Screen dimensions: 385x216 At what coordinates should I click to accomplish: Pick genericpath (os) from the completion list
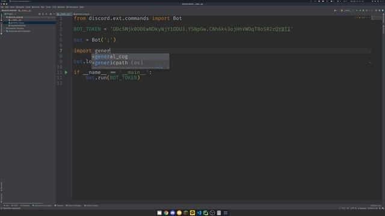click(x=131, y=62)
